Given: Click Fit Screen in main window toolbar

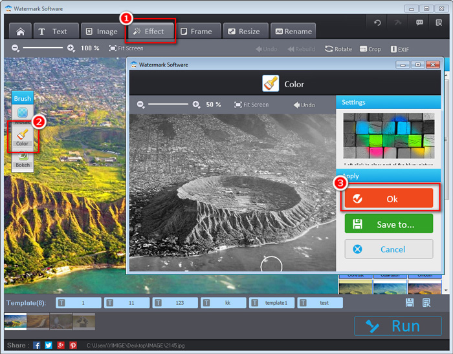Looking at the screenshot, I should (x=126, y=48).
